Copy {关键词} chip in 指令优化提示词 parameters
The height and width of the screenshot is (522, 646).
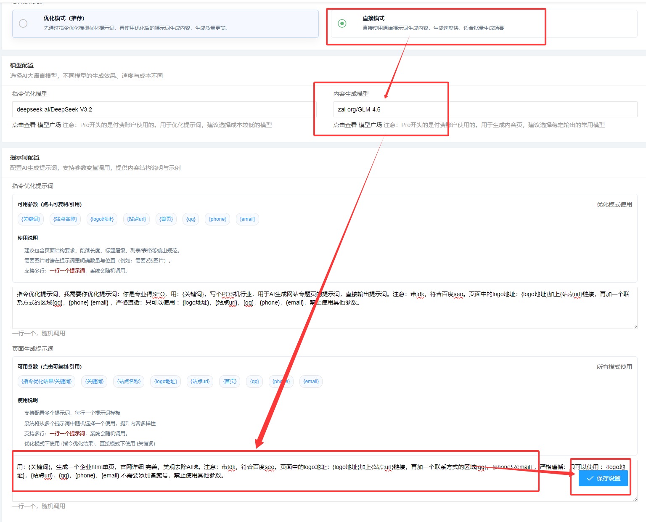31,219
